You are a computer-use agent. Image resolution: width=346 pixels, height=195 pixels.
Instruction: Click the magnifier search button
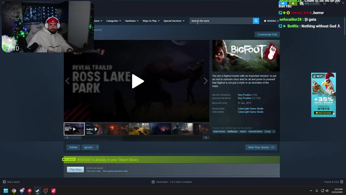pyautogui.click(x=256, y=21)
